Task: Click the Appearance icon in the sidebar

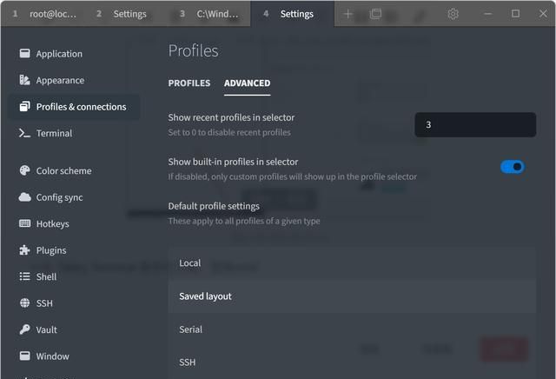Action: click(25, 80)
